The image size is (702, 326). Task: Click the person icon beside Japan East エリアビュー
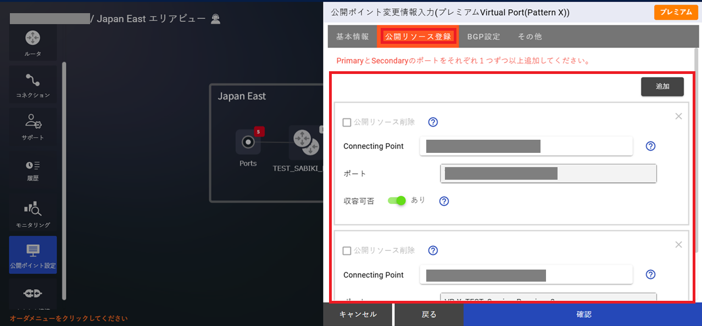pyautogui.click(x=215, y=18)
